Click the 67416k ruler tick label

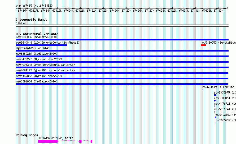click(x=23, y=11)
